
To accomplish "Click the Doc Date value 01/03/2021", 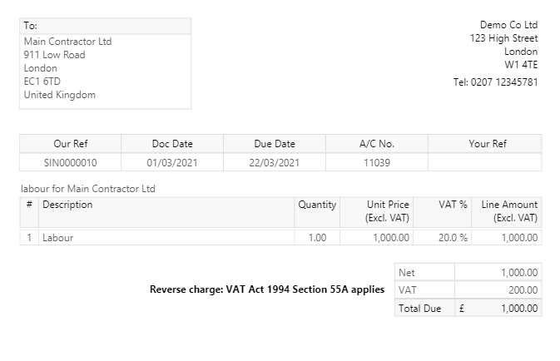I will [x=172, y=162].
